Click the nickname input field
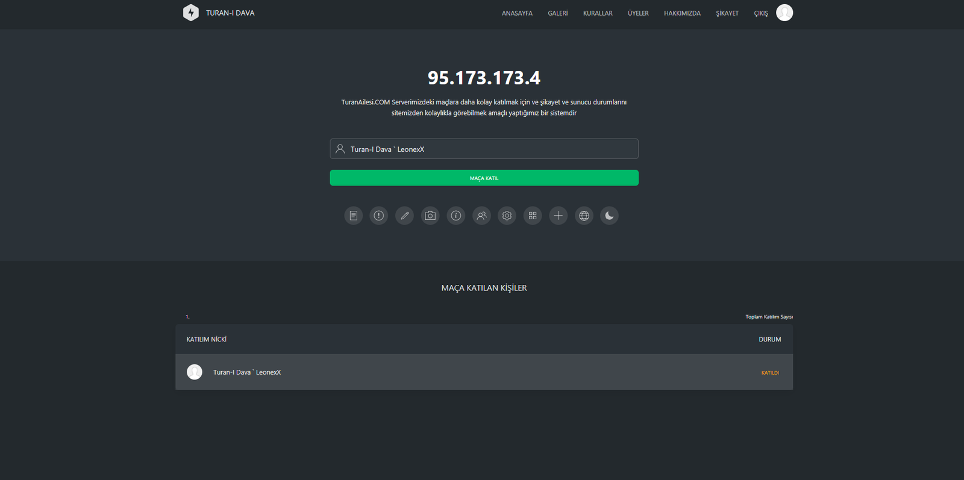Screen dimensions: 964x480 (484, 149)
